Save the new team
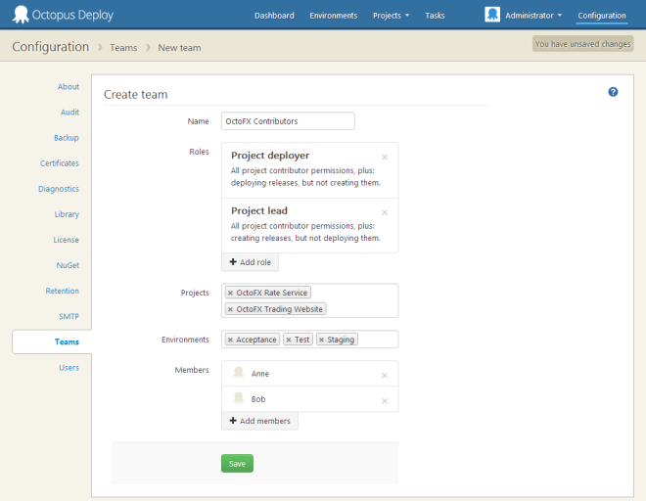This screenshot has height=501, width=646. tap(237, 464)
